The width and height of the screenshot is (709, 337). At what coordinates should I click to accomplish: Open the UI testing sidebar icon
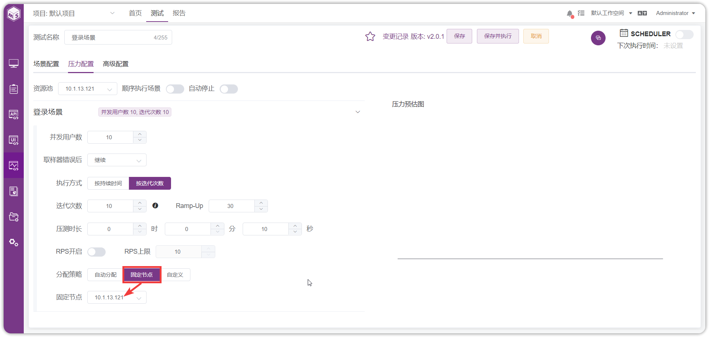pos(14,140)
